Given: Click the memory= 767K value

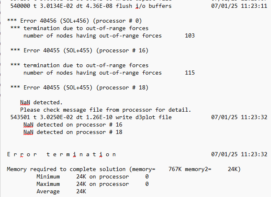Looking at the screenshot, I should click(175, 169).
